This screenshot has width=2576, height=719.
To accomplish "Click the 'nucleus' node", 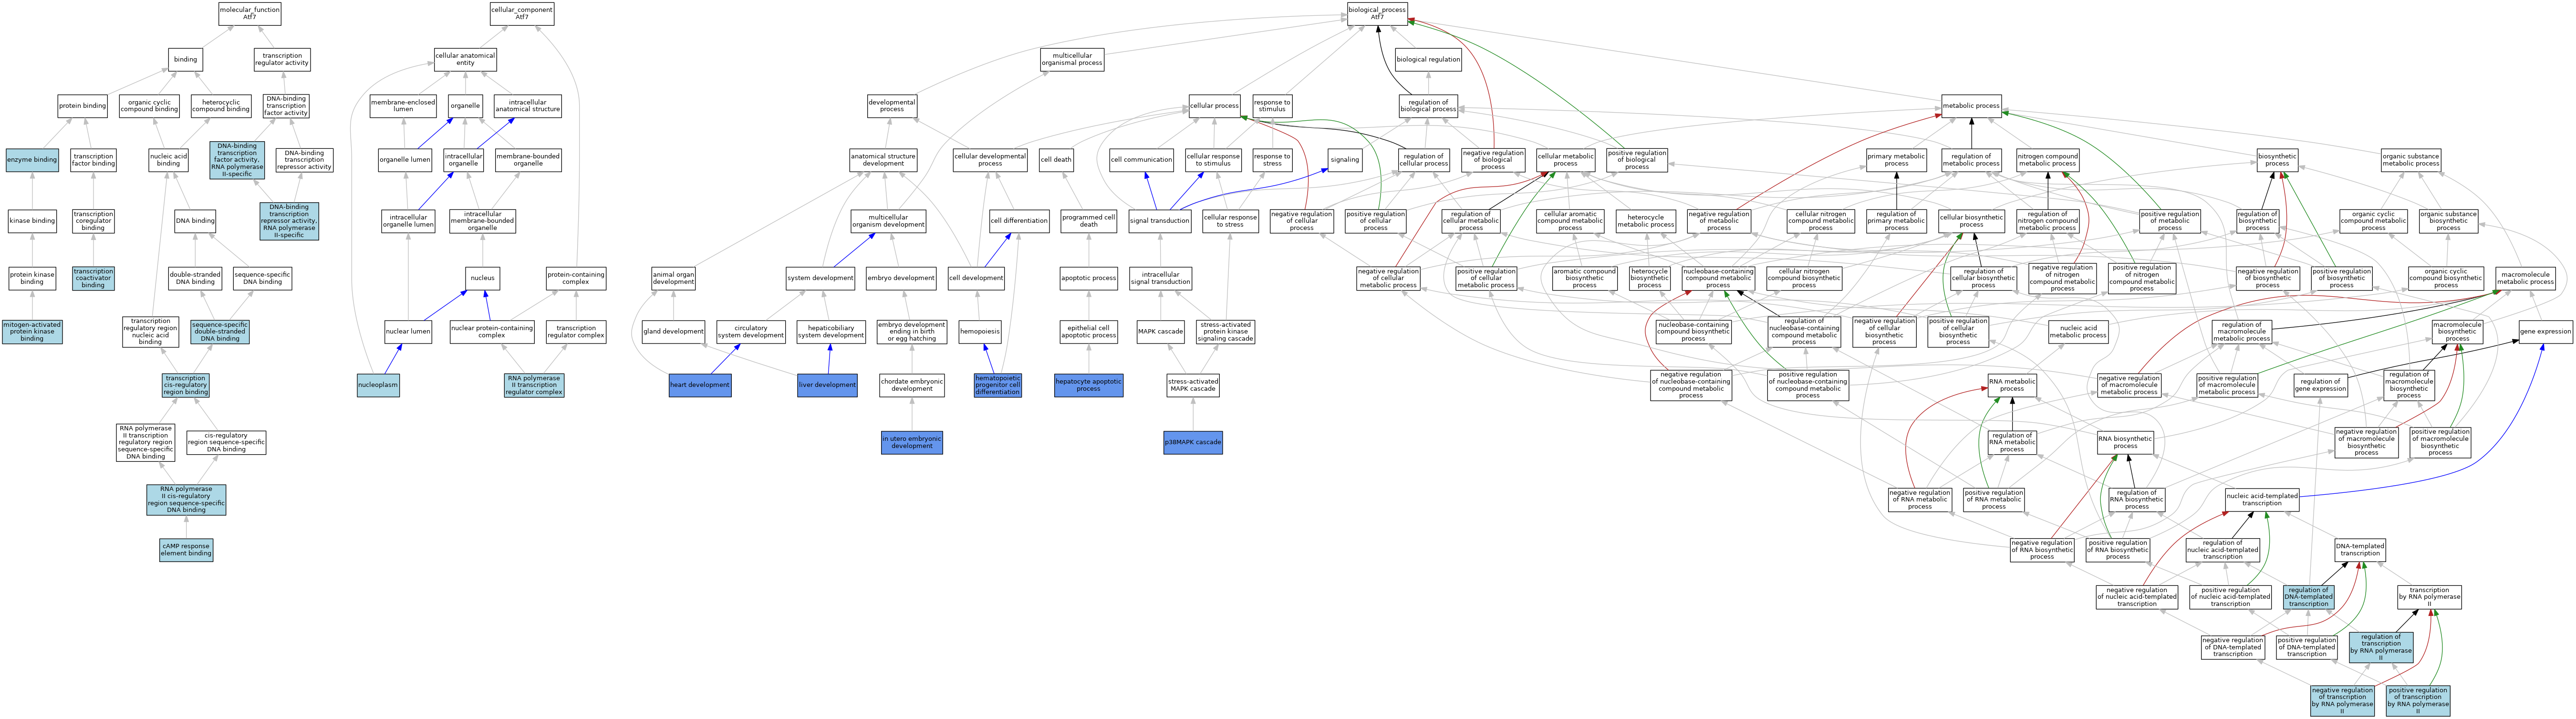I will click(482, 278).
